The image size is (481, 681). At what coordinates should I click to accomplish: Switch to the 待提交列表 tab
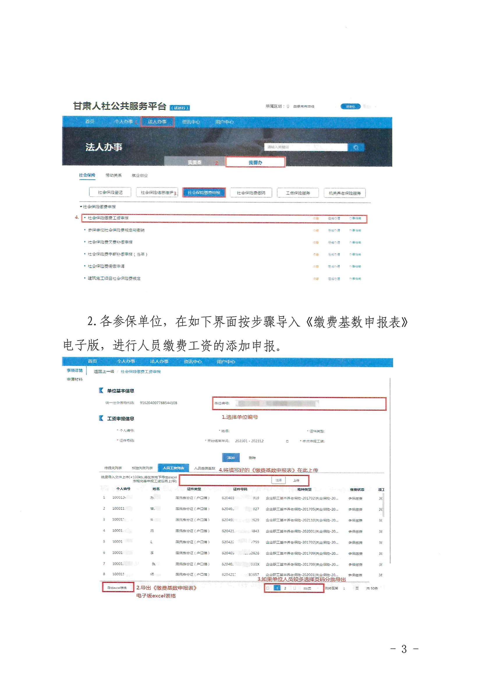[x=113, y=468]
